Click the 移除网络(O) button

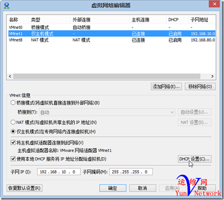[x=200, y=87]
